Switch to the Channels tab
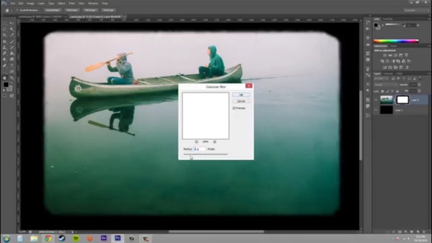Viewport: 432px width, 243px height. coord(388,74)
